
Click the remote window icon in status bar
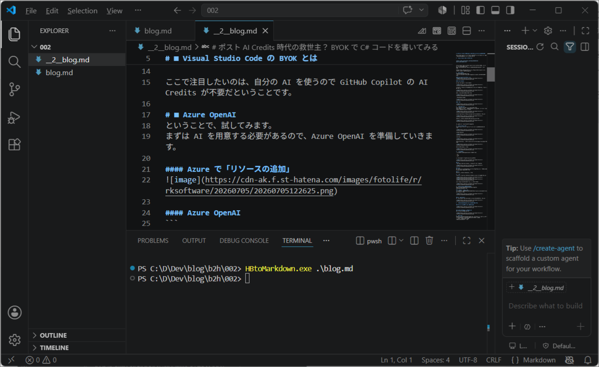click(11, 360)
